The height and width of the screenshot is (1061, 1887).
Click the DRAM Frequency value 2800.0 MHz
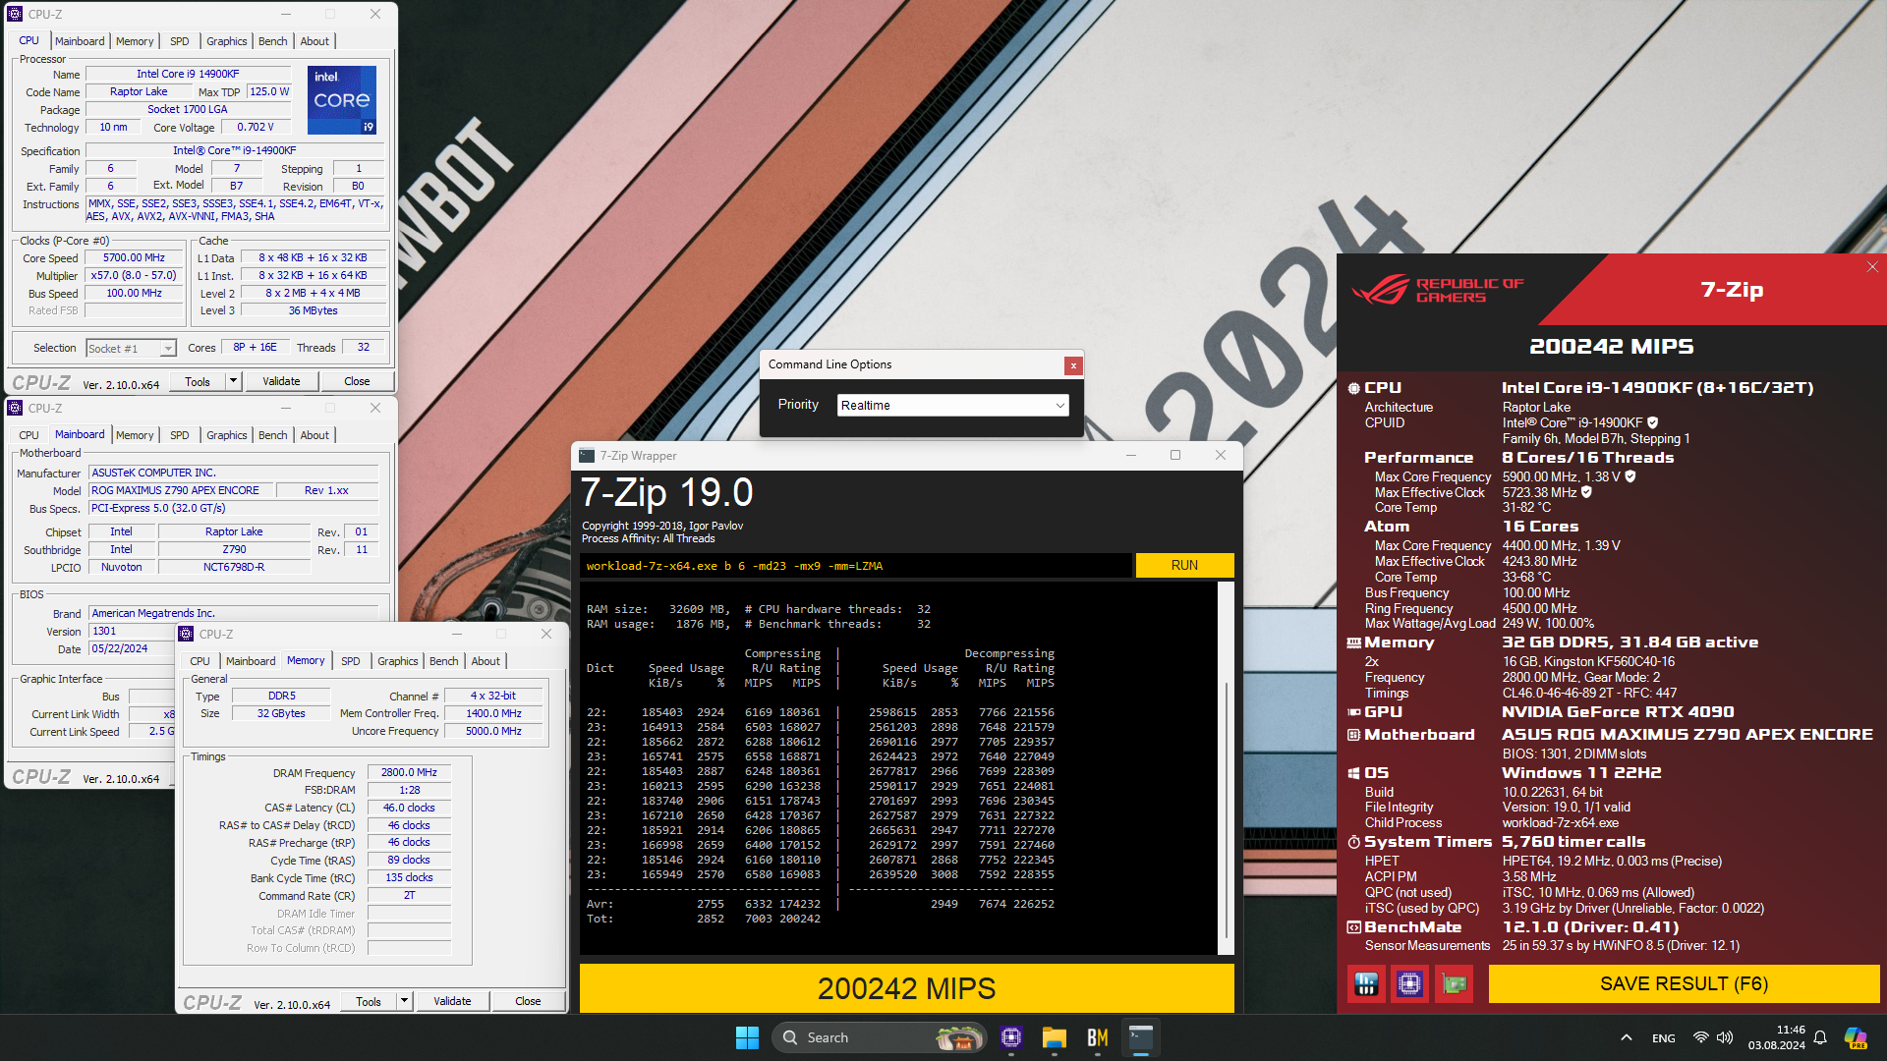coord(409,772)
